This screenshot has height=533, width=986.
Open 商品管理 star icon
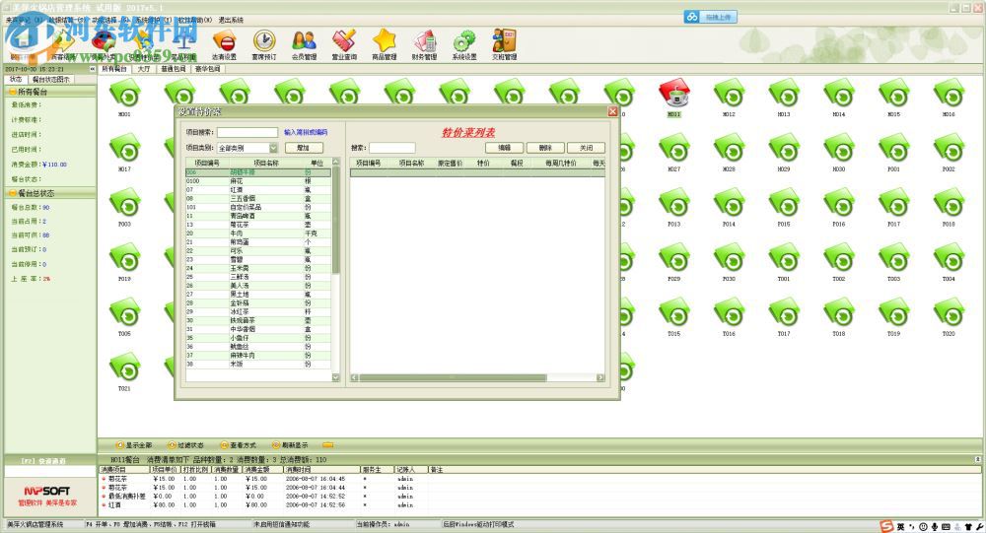[x=384, y=43]
